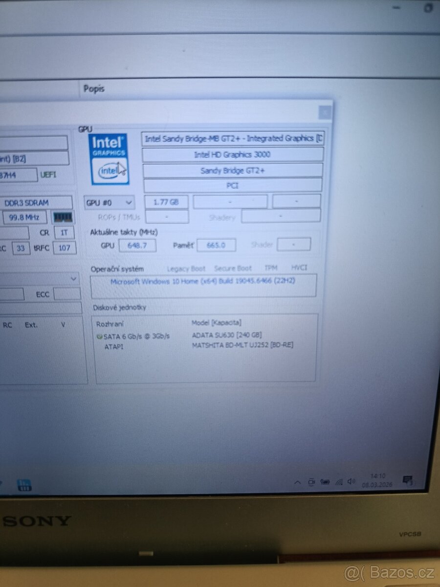Open the GPU #0 selector dropdown
The width and height of the screenshot is (440, 587).
pos(110,202)
